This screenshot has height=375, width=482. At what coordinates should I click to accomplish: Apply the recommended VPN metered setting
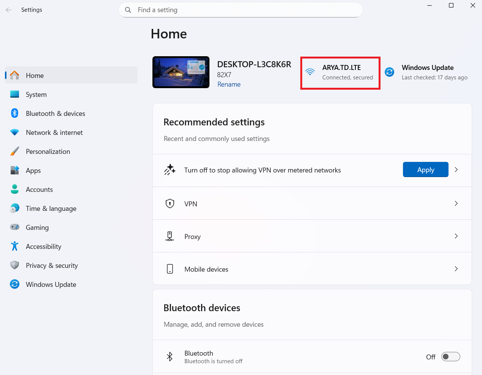[x=425, y=170]
